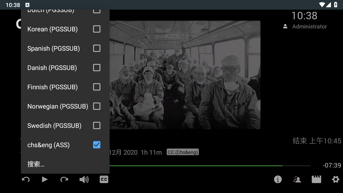Enable Korean (PGSSUB) checkbox
This screenshot has height=193, width=343.
(x=97, y=29)
